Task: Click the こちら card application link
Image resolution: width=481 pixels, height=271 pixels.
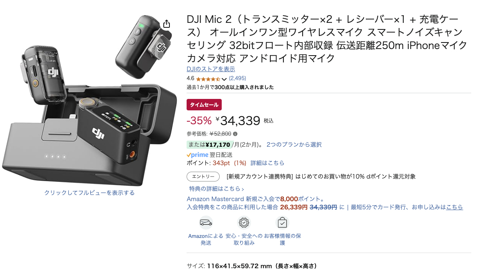Action: (454, 207)
